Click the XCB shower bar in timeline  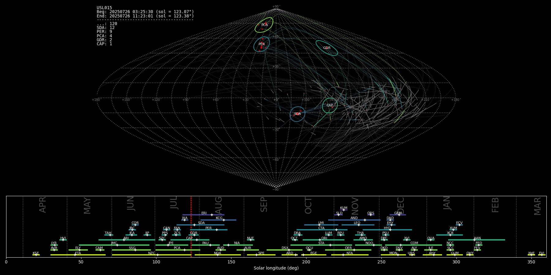(449, 235)
